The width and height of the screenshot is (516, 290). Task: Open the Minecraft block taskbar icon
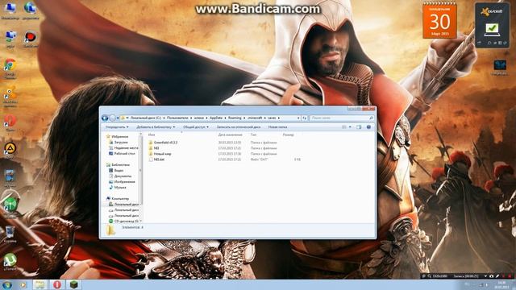[74, 284]
